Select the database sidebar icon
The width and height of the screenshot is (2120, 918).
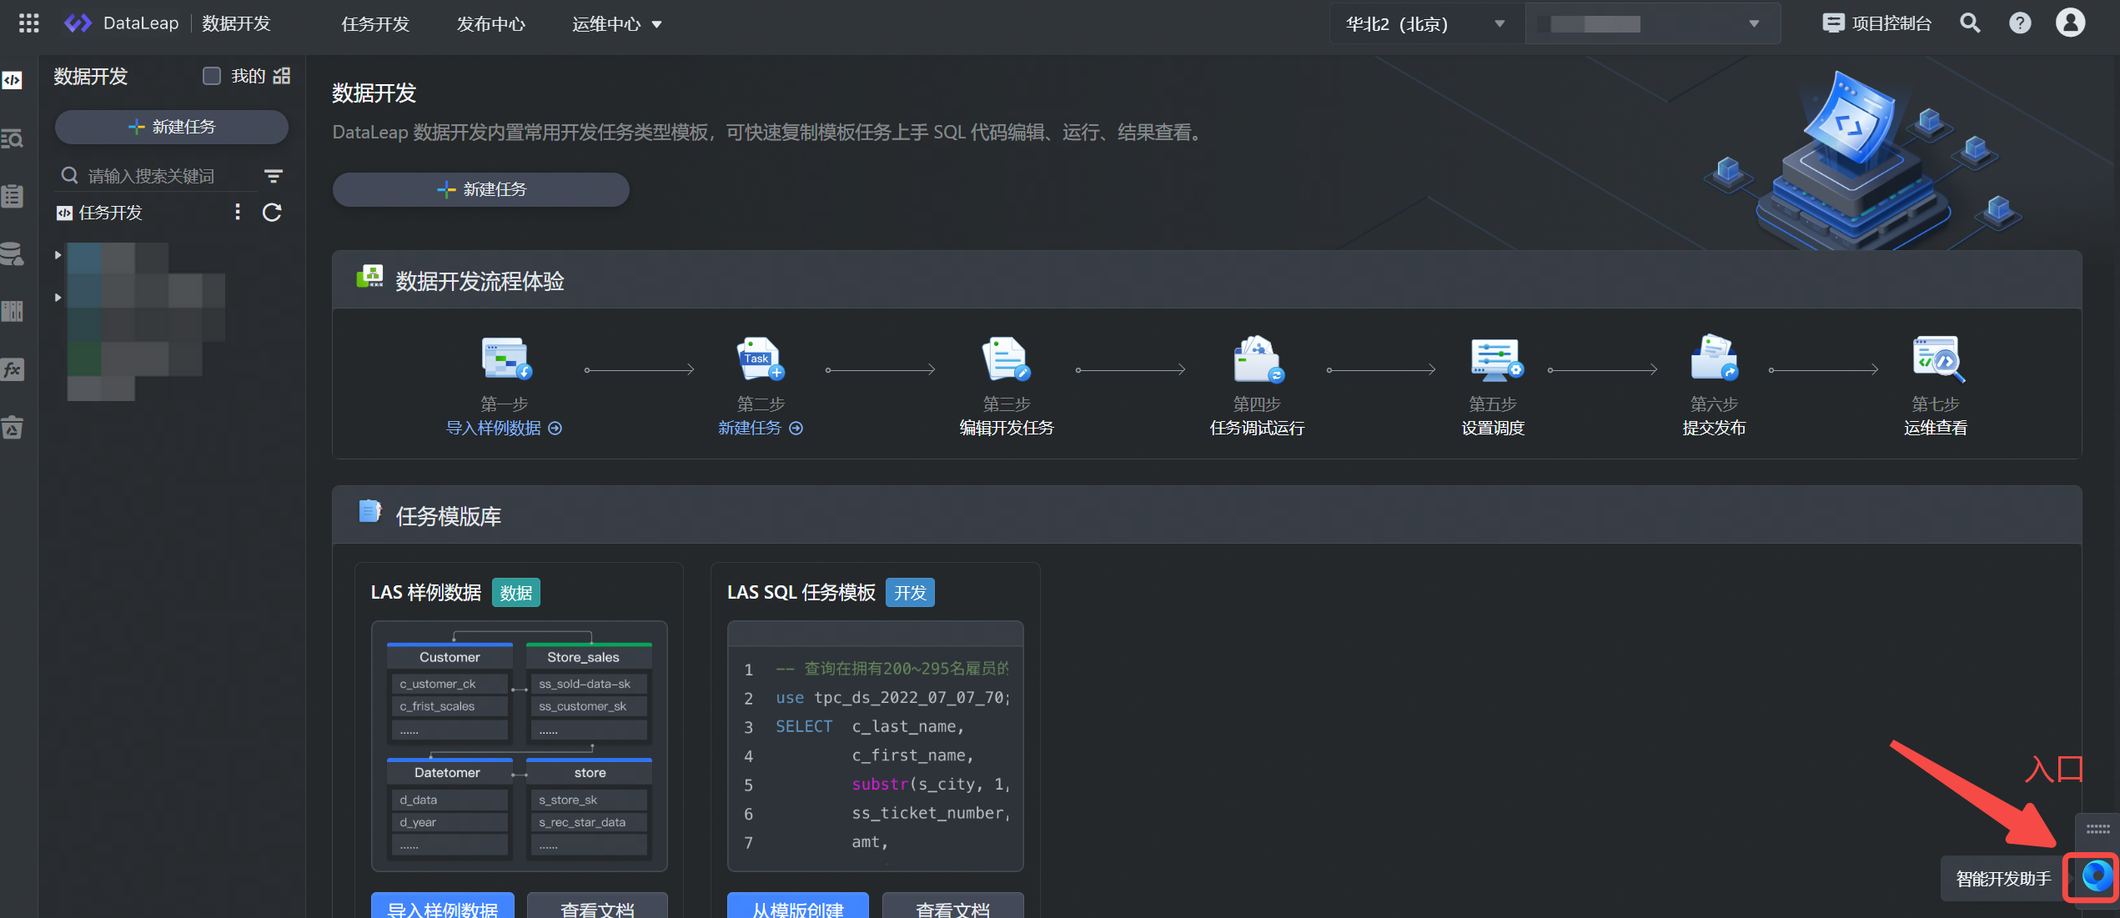pyautogui.click(x=13, y=254)
